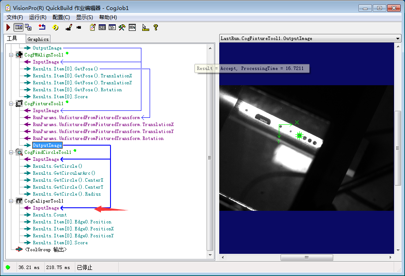Image resolution: width=405 pixels, height=276 pixels.
Task: Open the LastRun image selection dropdown
Action: (398, 38)
